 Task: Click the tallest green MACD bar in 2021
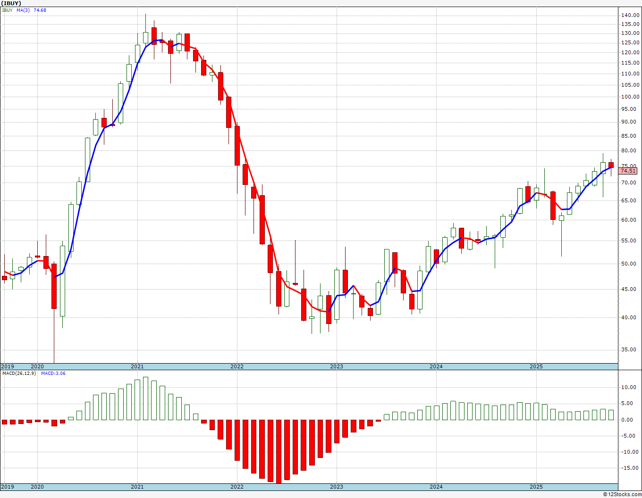[x=146, y=398]
